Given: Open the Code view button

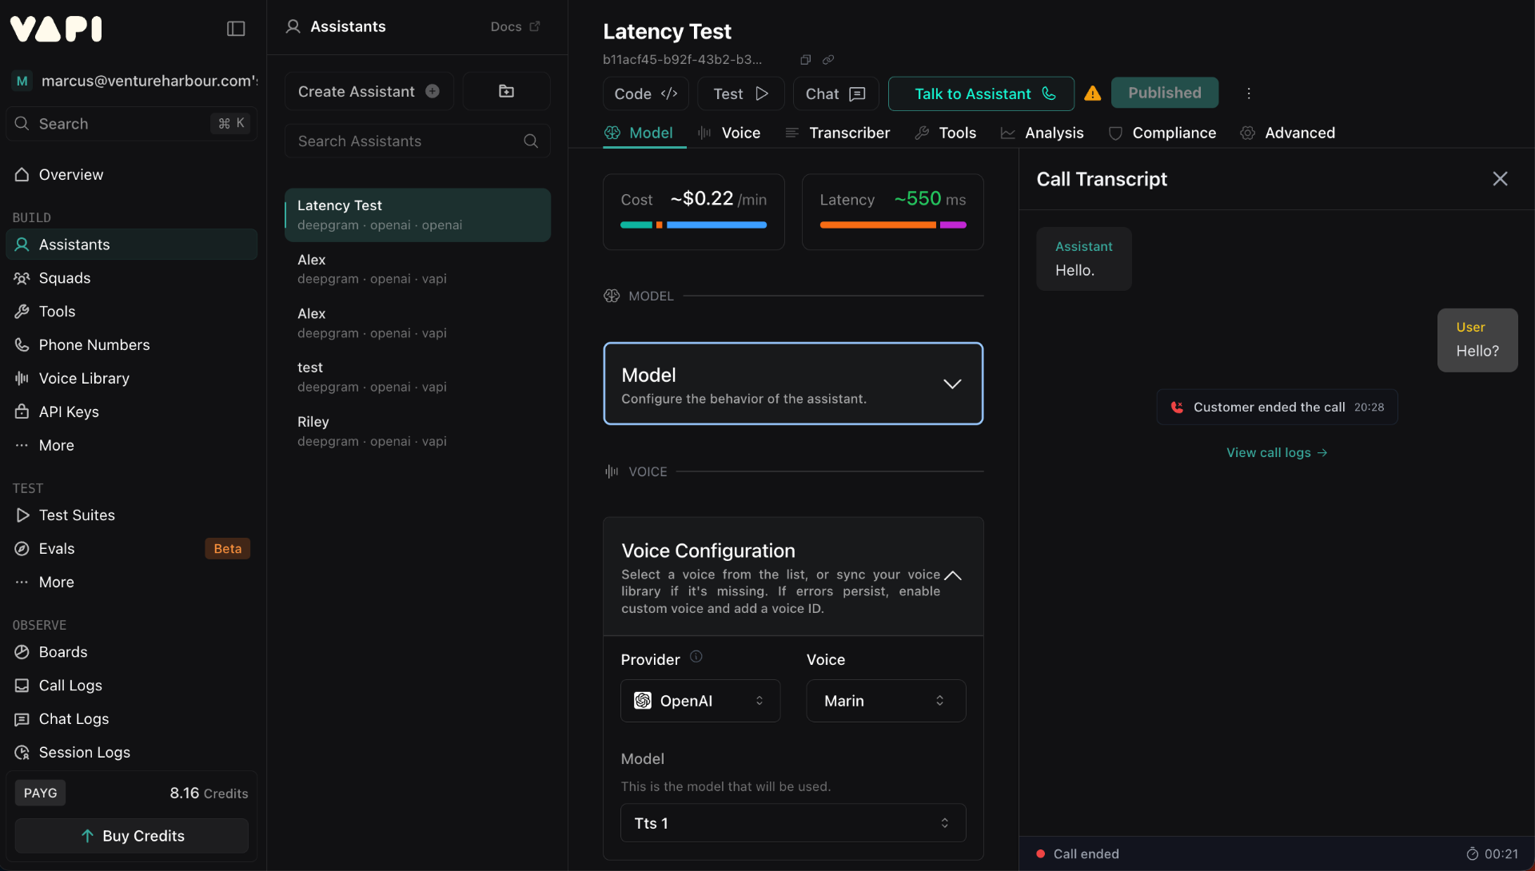Looking at the screenshot, I should point(646,93).
